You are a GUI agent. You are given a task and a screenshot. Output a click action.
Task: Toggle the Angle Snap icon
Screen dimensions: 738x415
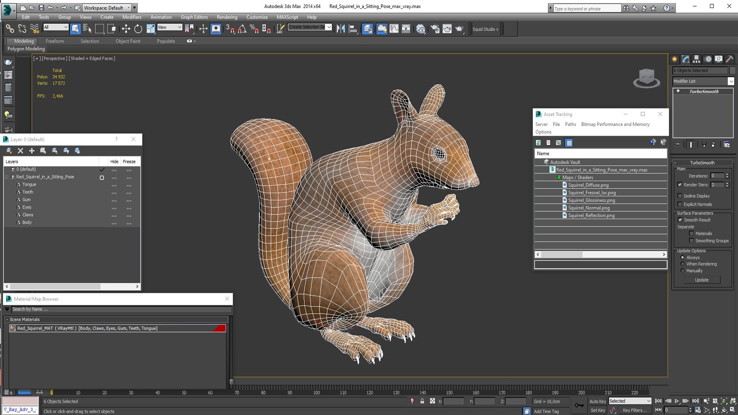pyautogui.click(x=242, y=28)
